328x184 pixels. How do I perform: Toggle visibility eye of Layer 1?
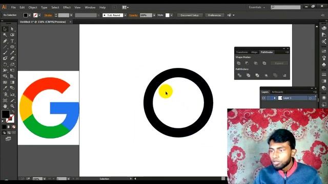tap(263, 98)
